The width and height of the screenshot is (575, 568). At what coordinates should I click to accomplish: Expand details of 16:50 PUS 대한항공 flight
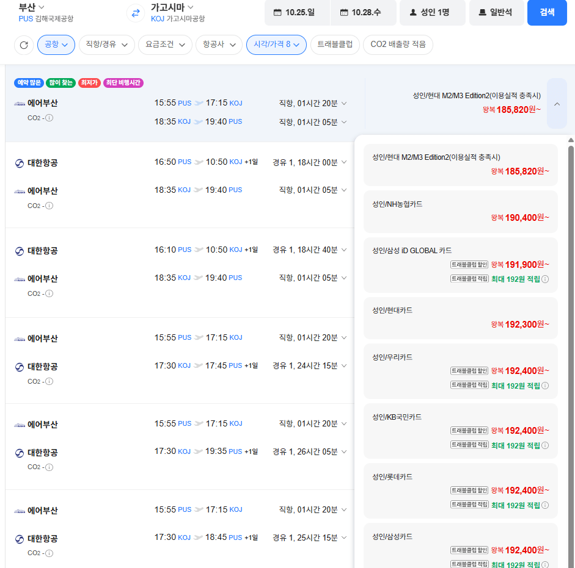tap(344, 162)
